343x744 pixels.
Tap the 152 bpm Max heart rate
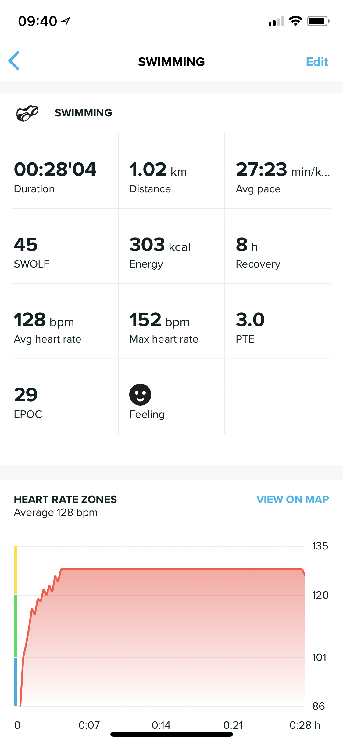pos(171,322)
